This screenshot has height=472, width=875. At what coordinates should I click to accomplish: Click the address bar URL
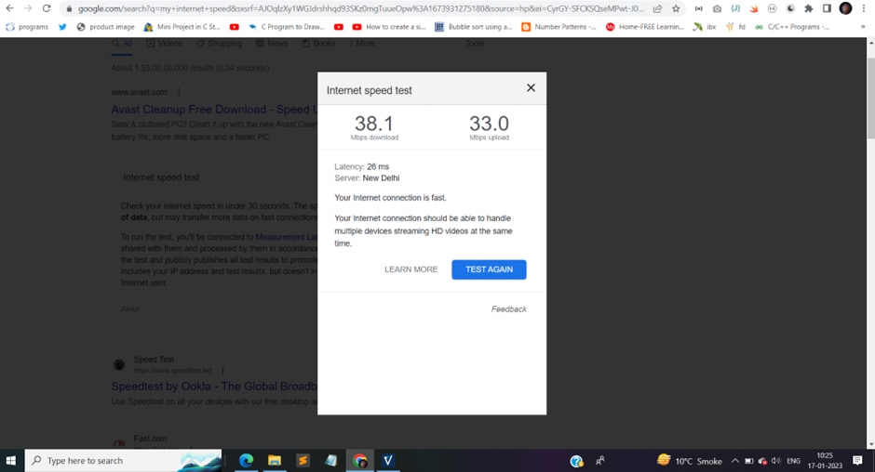(x=360, y=9)
